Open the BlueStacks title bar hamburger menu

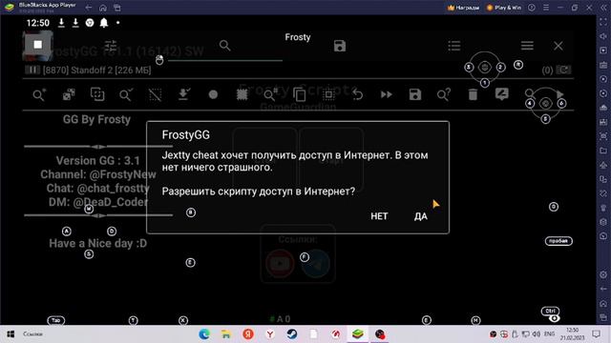pyautogui.click(x=546, y=8)
